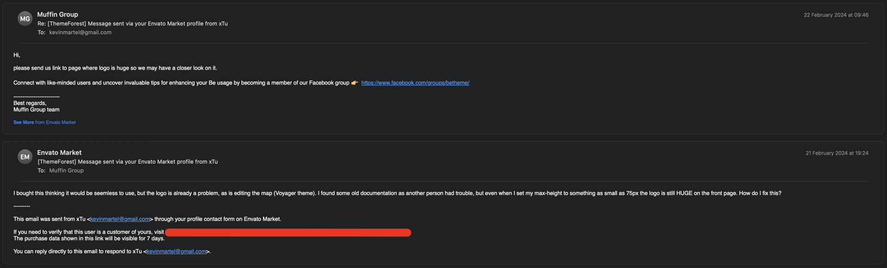Click the MG sender avatar
Screen dimensions: 887x268
pyautogui.click(x=25, y=18)
